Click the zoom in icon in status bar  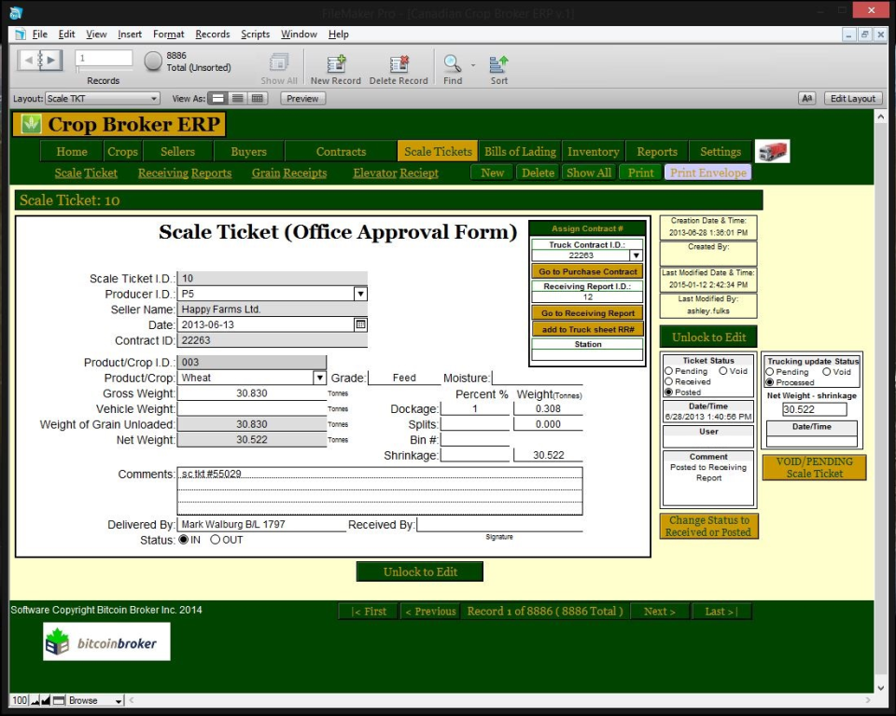click(x=46, y=700)
